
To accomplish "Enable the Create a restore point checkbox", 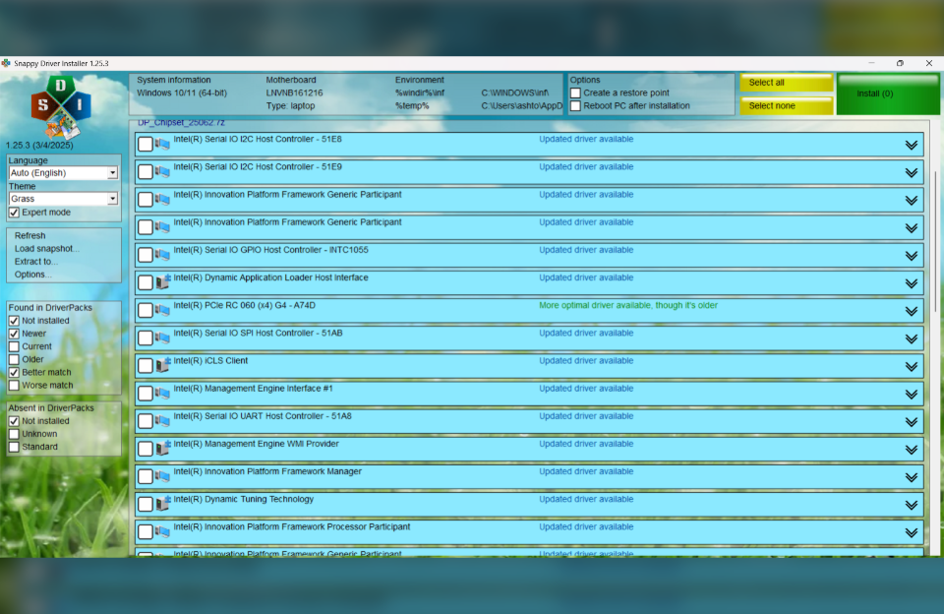I will point(576,93).
